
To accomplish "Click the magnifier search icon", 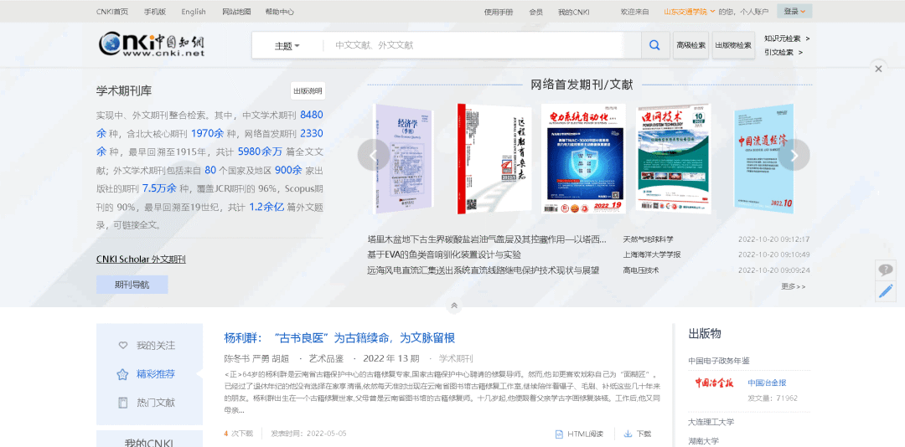I will [654, 45].
